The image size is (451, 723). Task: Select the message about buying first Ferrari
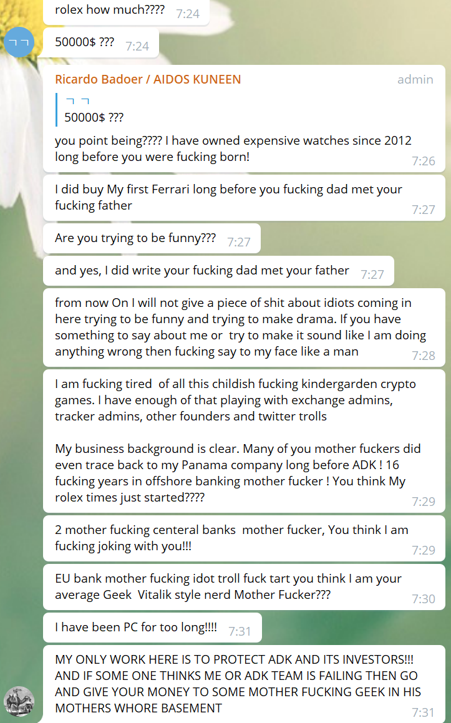coord(228,197)
